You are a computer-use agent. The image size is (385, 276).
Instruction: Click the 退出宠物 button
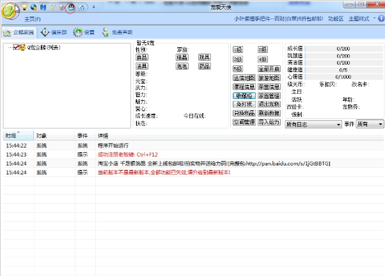click(x=269, y=104)
